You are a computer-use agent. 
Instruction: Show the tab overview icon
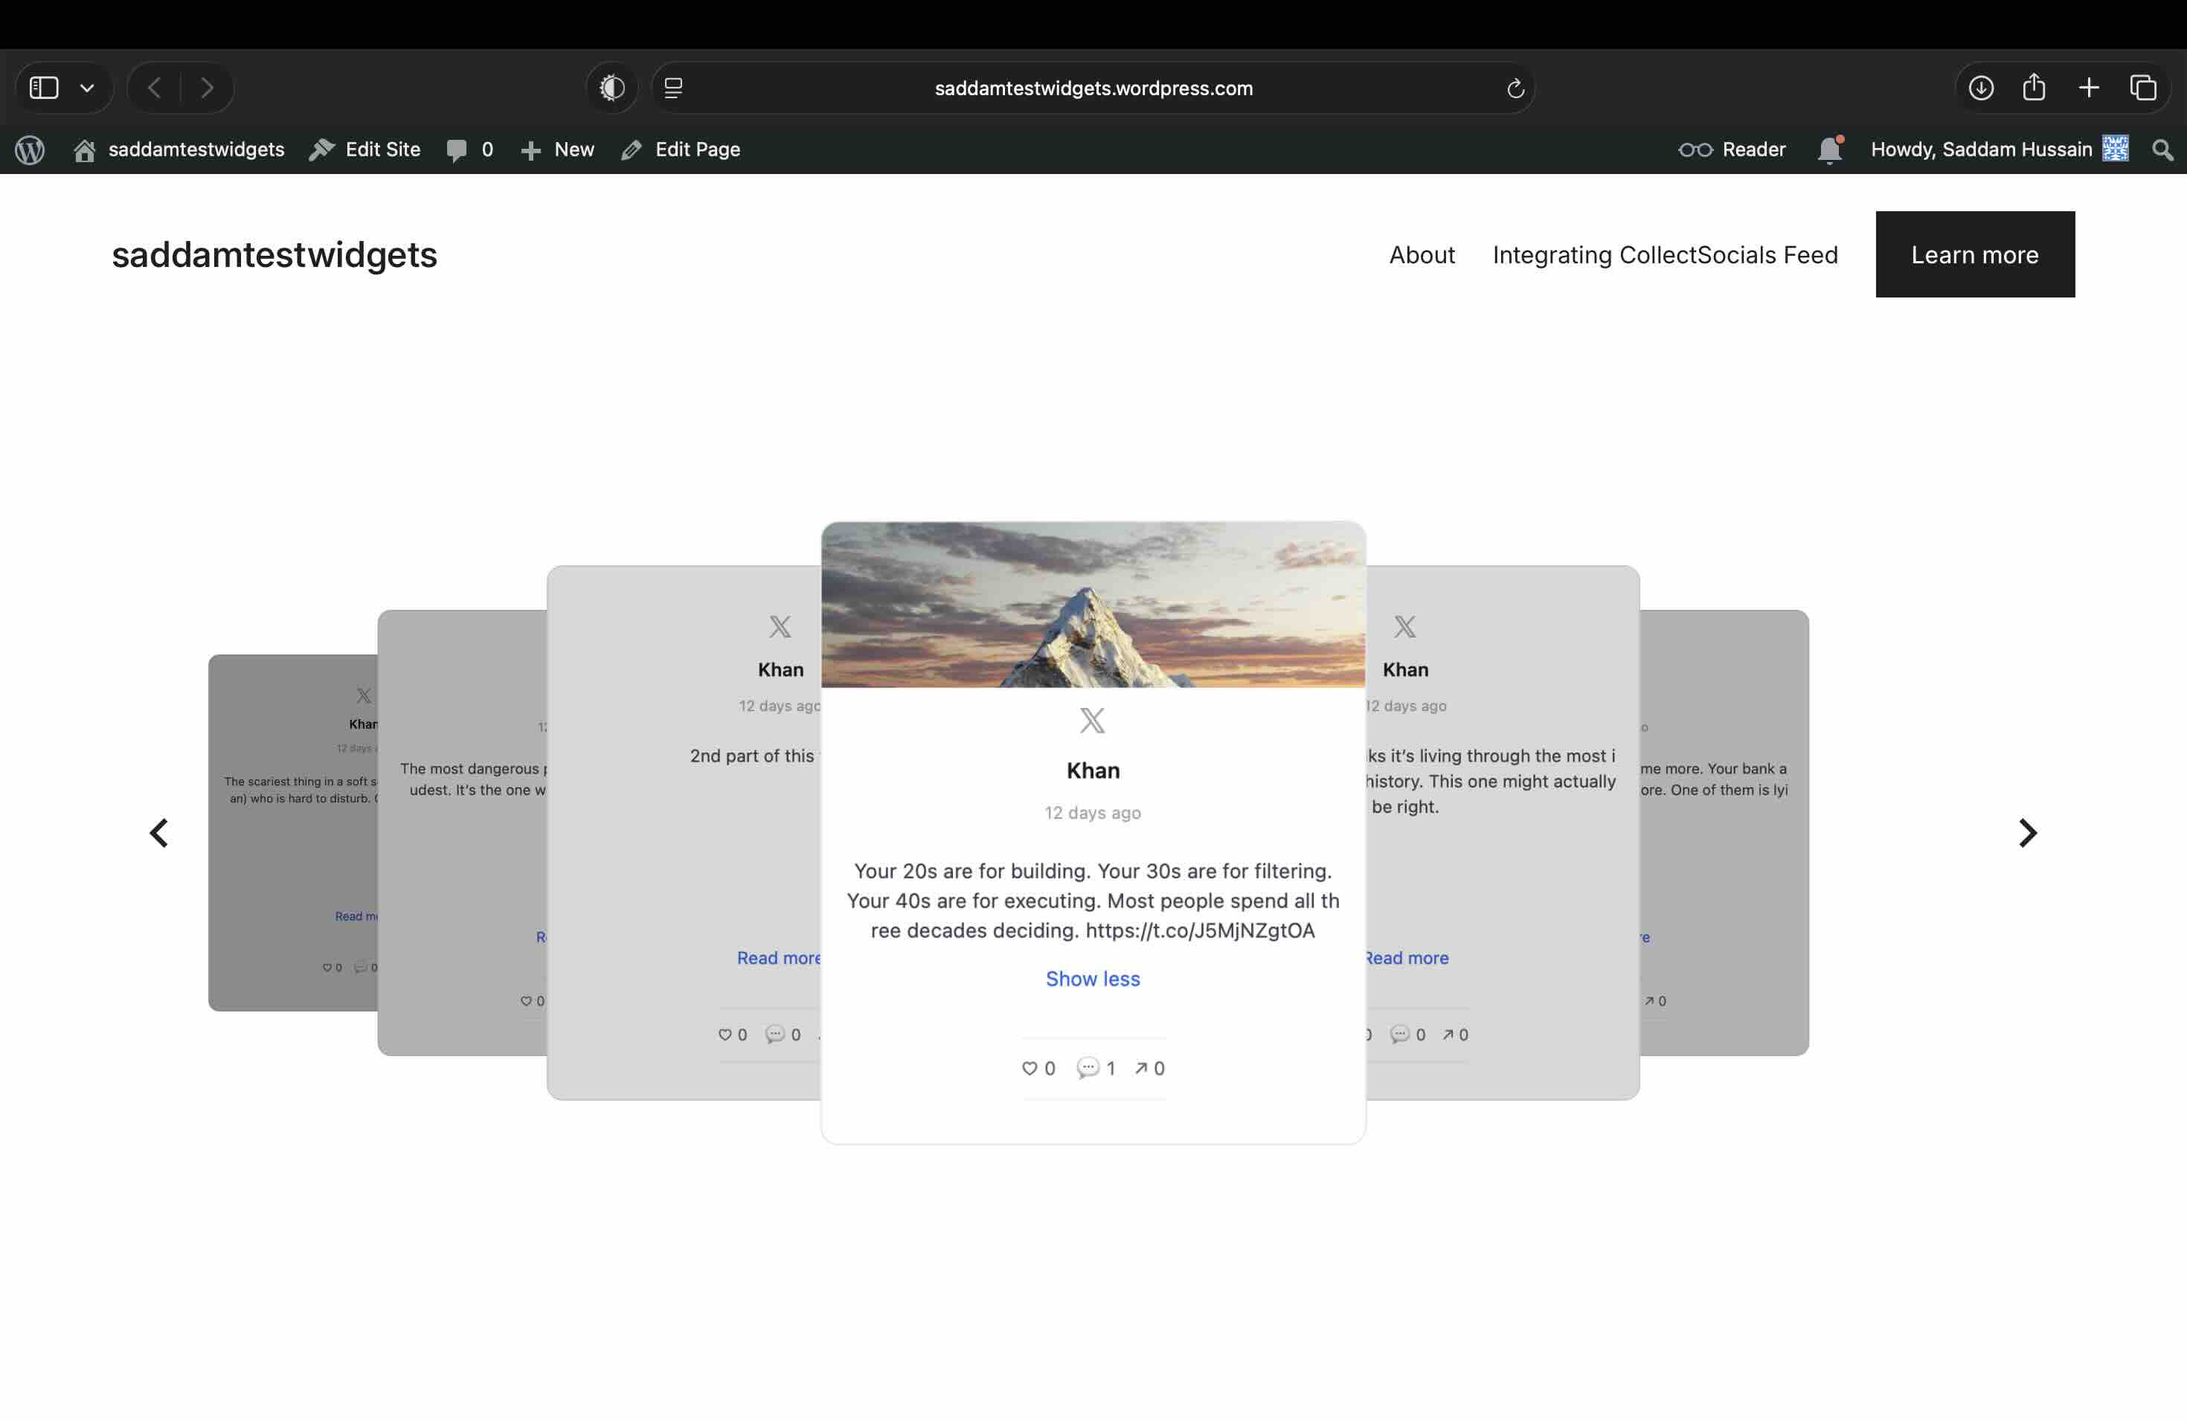[x=2143, y=89]
